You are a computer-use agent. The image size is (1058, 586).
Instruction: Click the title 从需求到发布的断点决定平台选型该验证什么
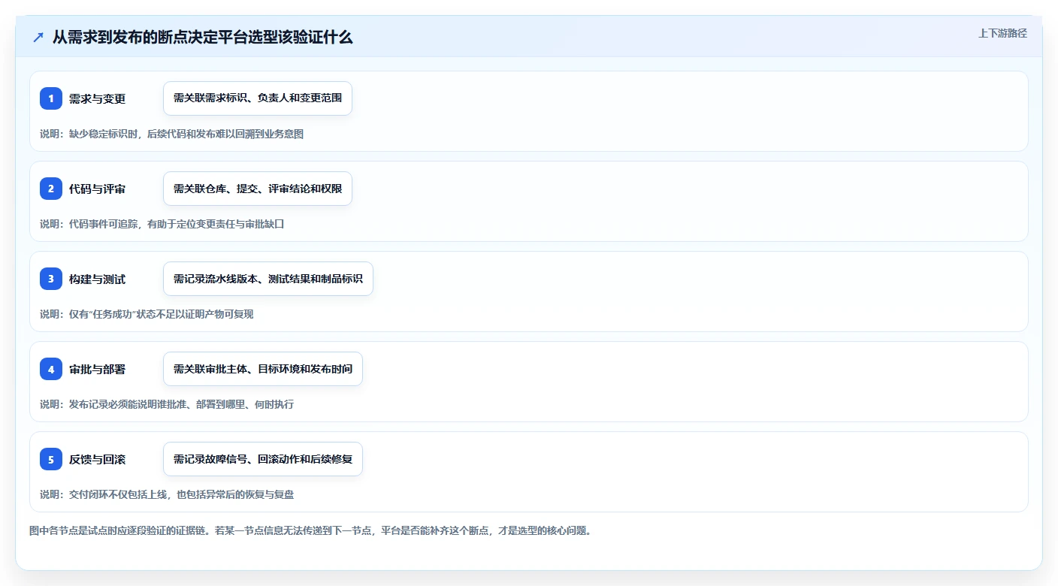coord(202,38)
